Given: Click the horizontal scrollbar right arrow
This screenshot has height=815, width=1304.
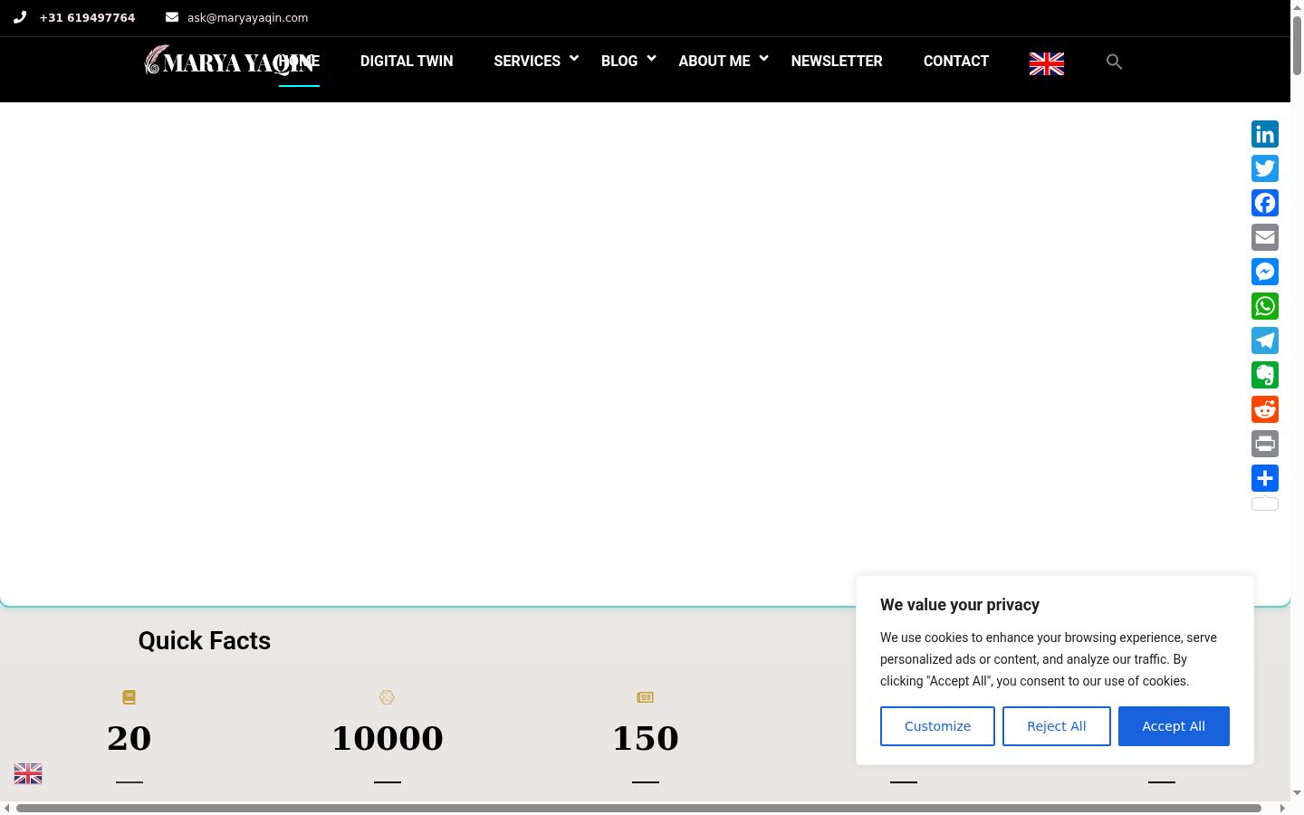Looking at the screenshot, I should pyautogui.click(x=1282, y=808).
